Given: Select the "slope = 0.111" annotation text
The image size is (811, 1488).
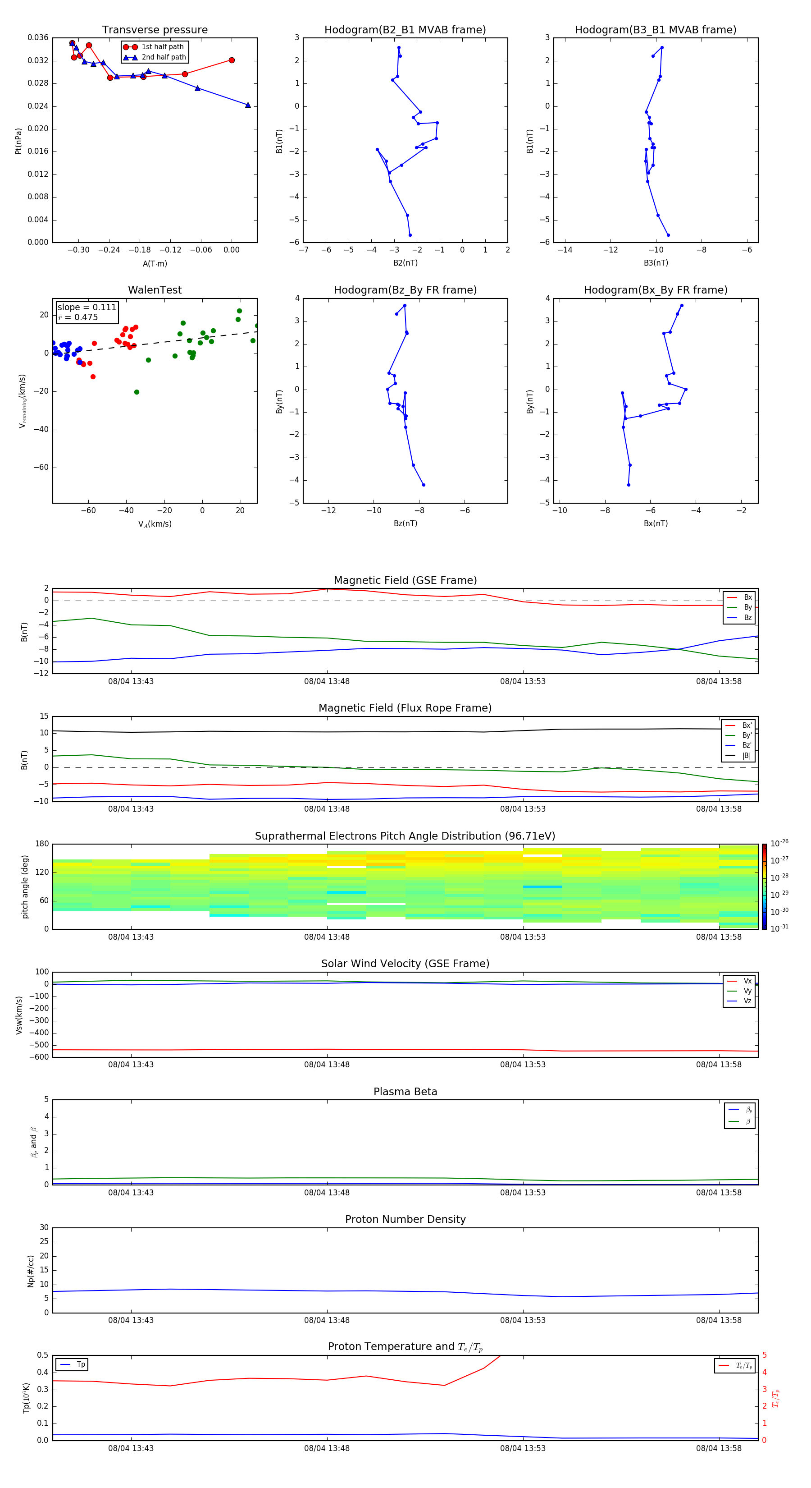Looking at the screenshot, I should point(87,308).
